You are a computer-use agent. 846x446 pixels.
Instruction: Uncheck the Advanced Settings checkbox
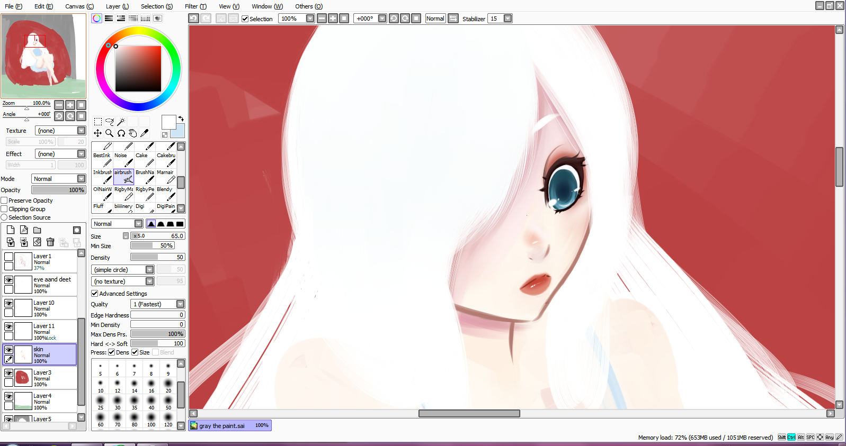(x=95, y=294)
